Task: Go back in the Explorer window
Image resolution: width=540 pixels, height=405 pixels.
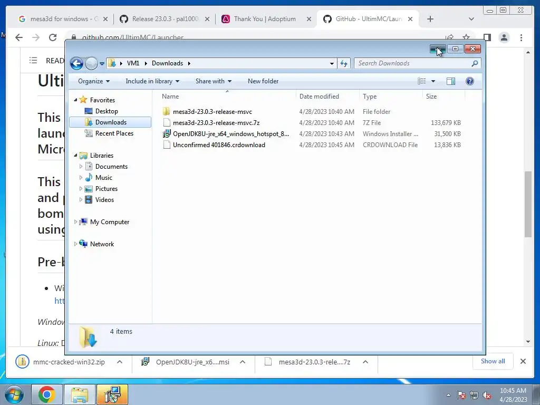Action: pos(76,63)
